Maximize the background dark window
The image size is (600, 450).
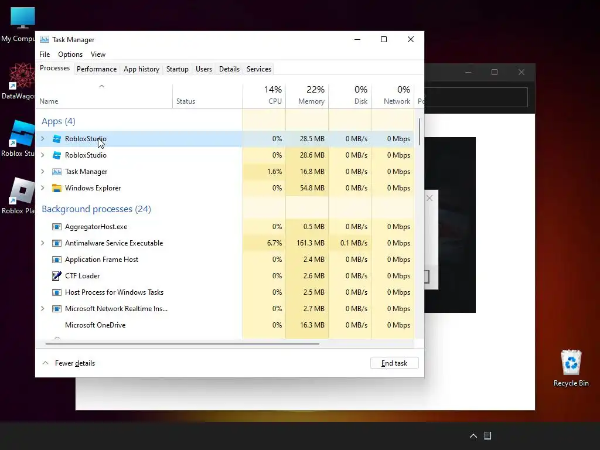495,72
